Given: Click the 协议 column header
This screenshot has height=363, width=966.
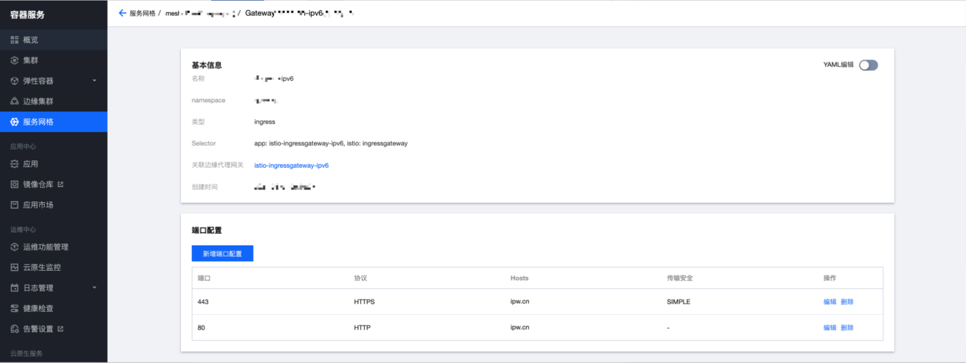Looking at the screenshot, I should point(360,278).
